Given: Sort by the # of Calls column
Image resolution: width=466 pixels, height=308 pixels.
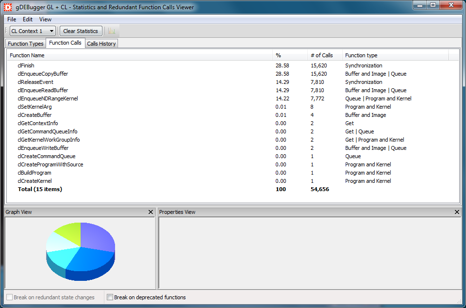Looking at the screenshot, I should point(321,55).
